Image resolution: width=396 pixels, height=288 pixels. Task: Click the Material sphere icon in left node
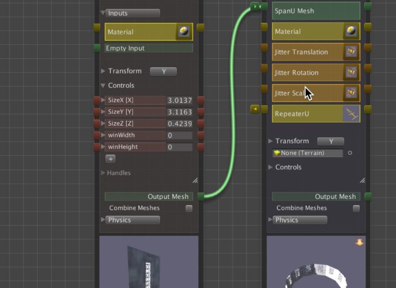[184, 32]
